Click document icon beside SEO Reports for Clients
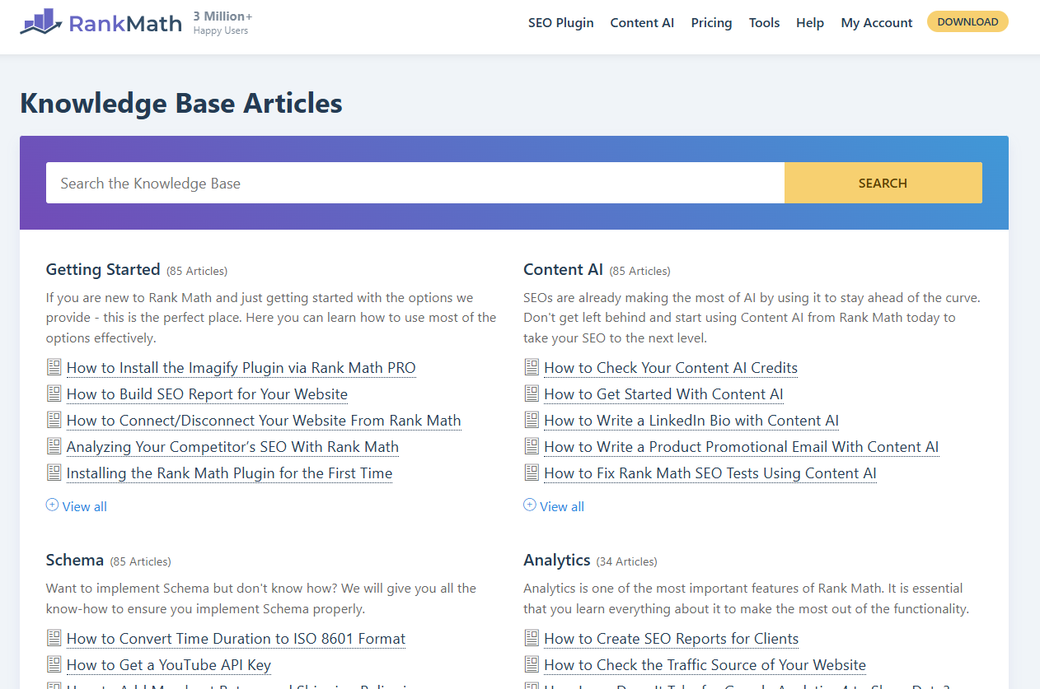Image resolution: width=1040 pixels, height=689 pixels. point(532,638)
